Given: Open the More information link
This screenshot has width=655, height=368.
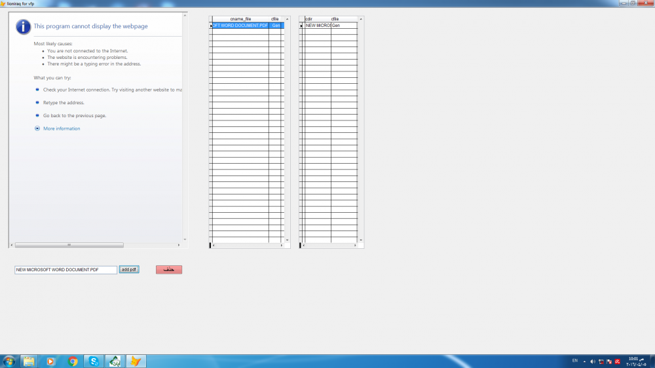Looking at the screenshot, I should [x=62, y=128].
